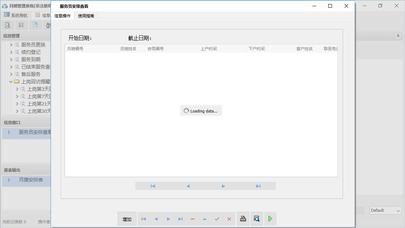Open print preview from the bottom toolbar
This screenshot has height=228, width=405.
pyautogui.click(x=257, y=218)
